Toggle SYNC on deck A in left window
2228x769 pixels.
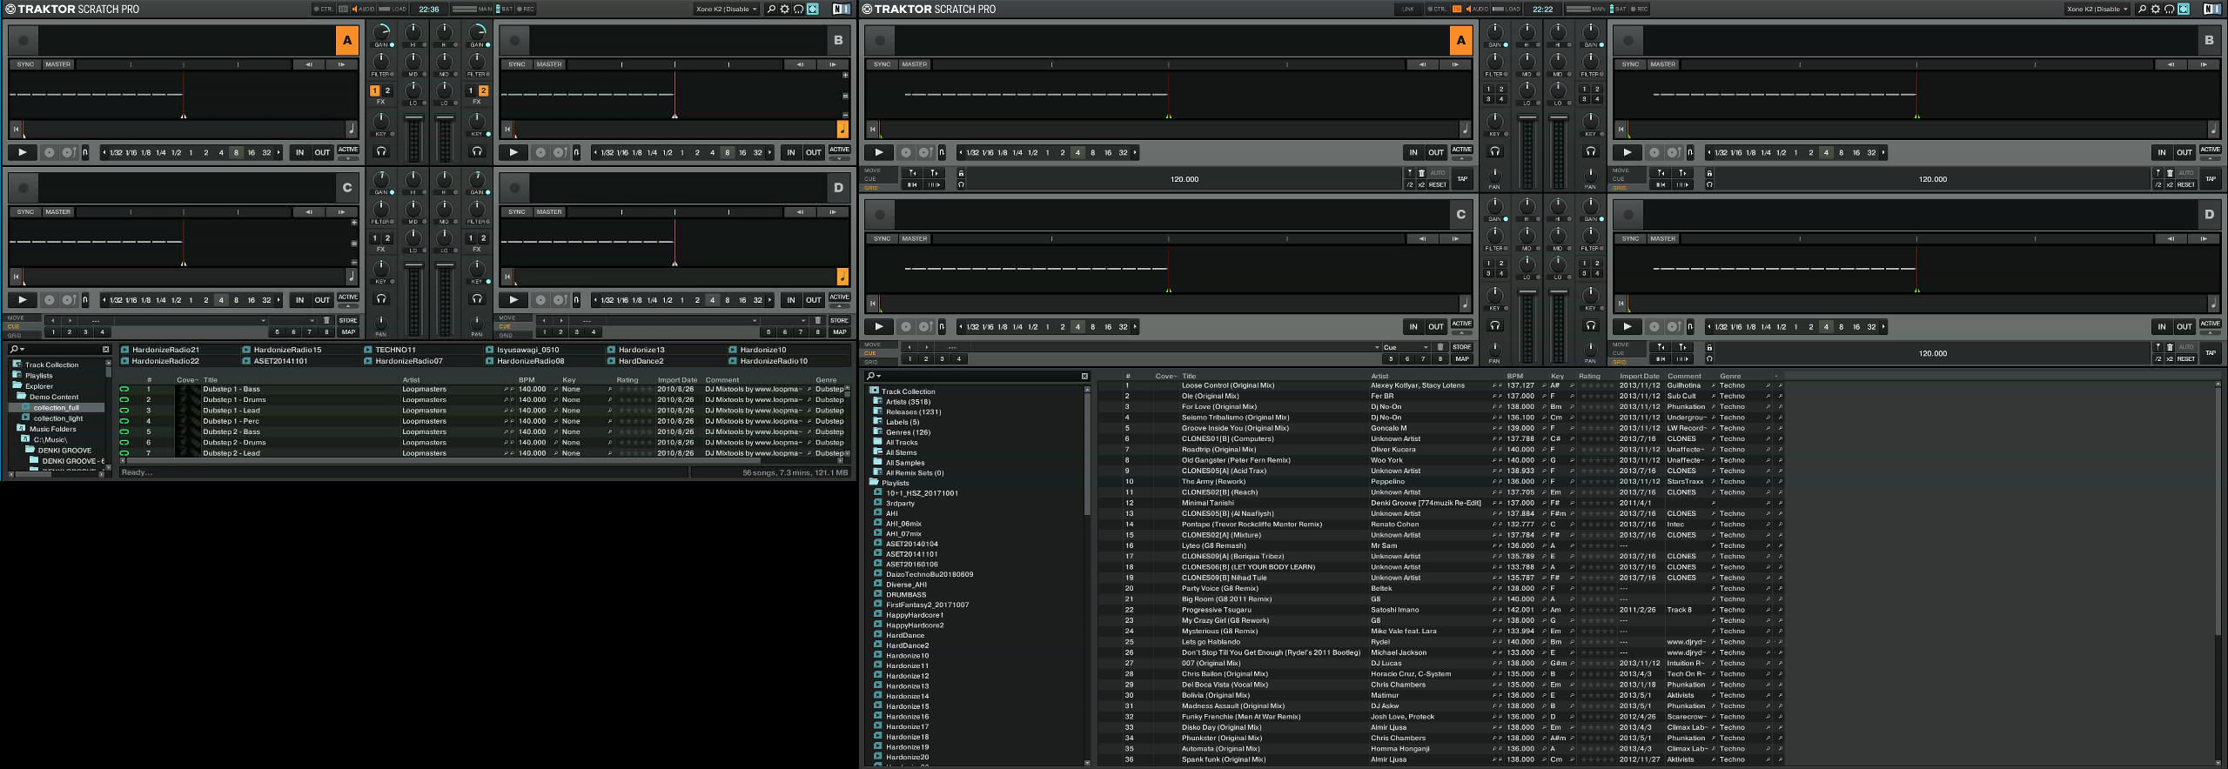(x=26, y=64)
